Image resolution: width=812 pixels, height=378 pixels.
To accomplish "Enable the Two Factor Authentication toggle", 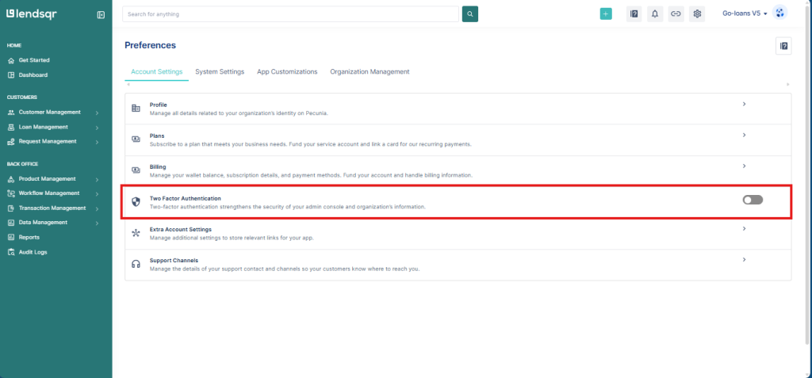I will pos(753,200).
